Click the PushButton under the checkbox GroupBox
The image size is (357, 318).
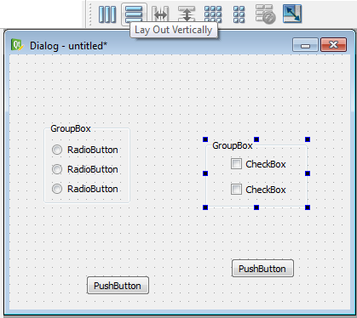(x=262, y=269)
